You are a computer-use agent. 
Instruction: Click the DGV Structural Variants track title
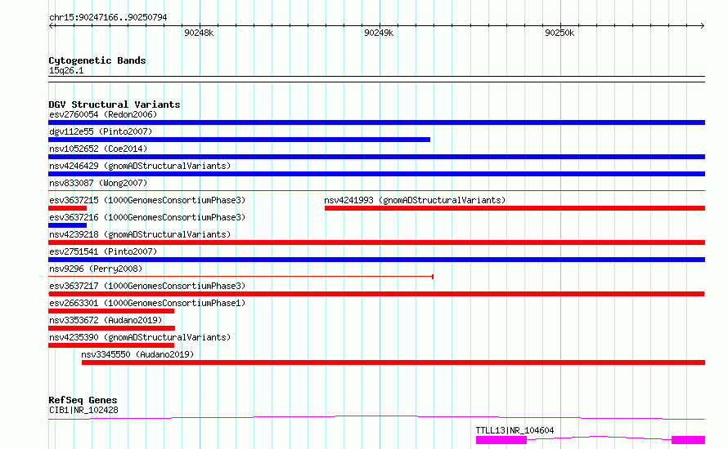[x=115, y=104]
